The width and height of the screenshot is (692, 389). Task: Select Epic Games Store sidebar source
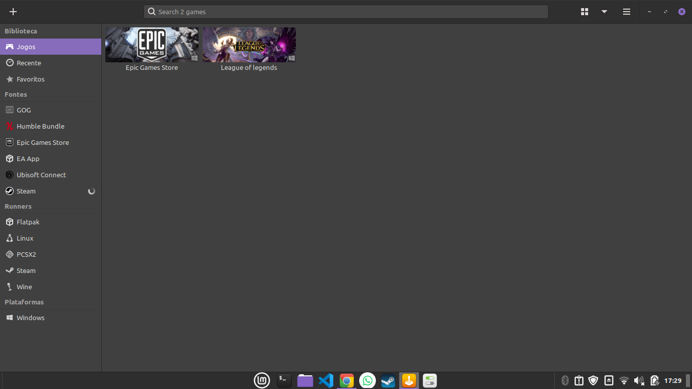(43, 142)
